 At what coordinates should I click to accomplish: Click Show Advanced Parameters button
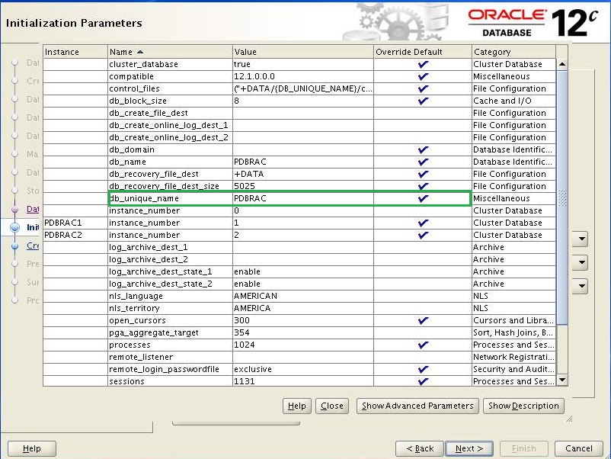pyautogui.click(x=417, y=406)
